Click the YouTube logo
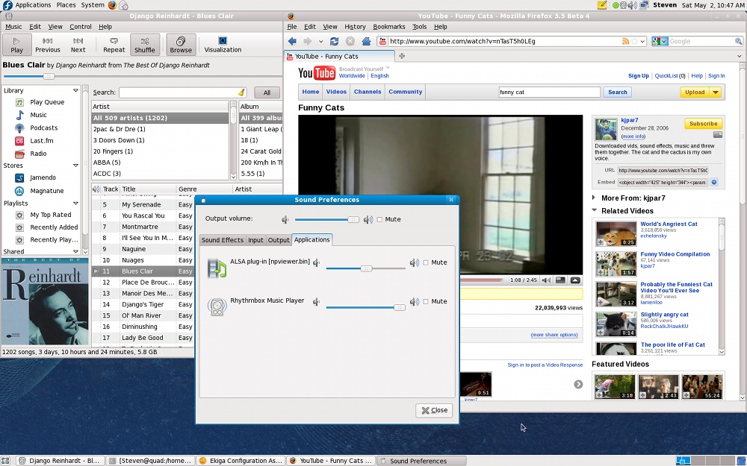Screen dimensions: 747x466 [x=317, y=73]
